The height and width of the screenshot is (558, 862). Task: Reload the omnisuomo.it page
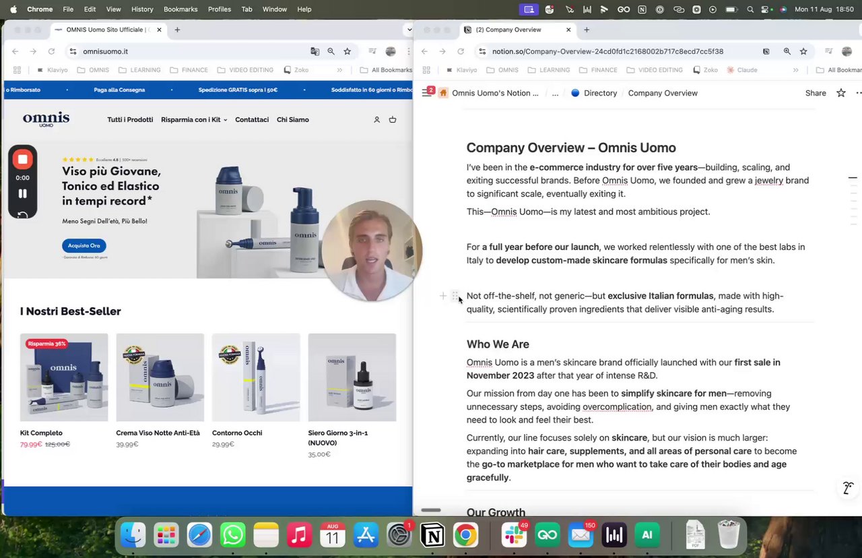point(51,51)
